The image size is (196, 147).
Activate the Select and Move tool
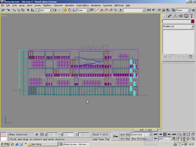point(65,10)
